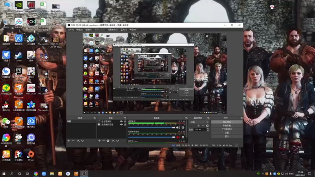Viewport: 315px width, 177px height.
Task: Click the audio mixer vertical scrollbar
Action: pyautogui.click(x=187, y=129)
